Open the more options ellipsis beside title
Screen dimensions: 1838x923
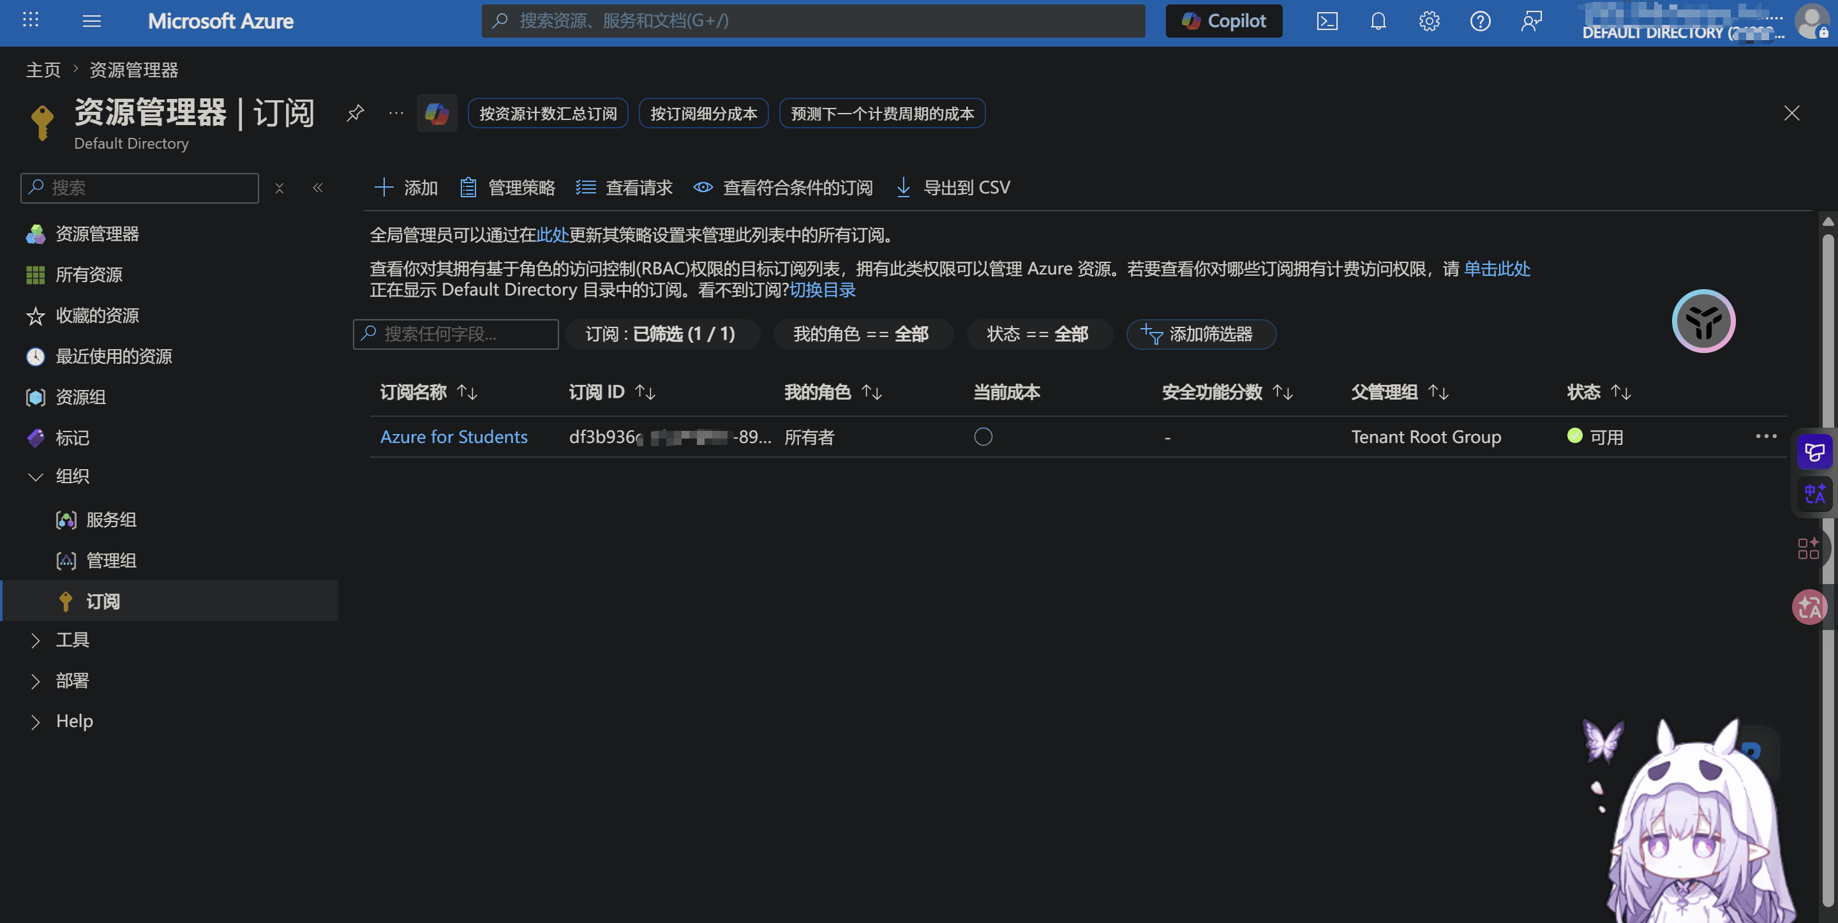[x=396, y=113]
